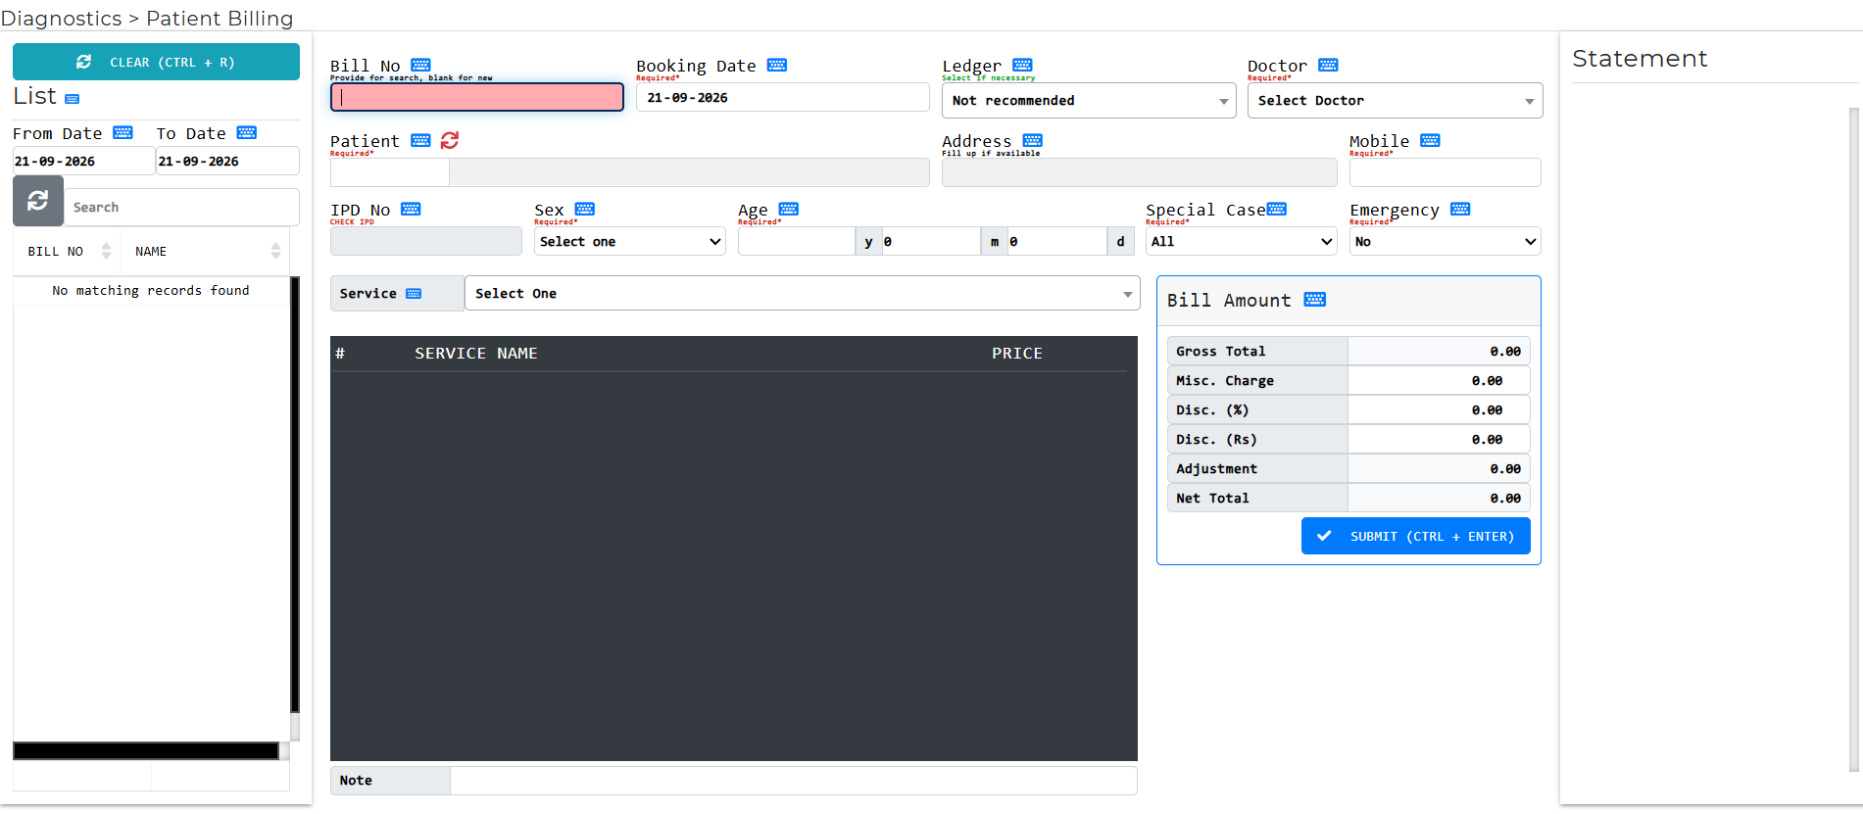Click the keyboard icon next to Patient
Screen dimensions: 1863x814
click(420, 141)
